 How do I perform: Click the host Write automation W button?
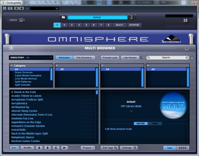21,8
